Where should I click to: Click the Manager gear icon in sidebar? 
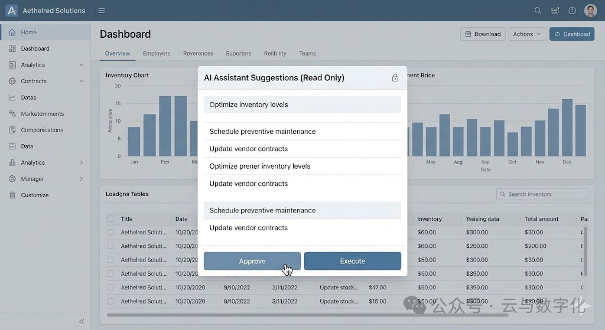(12, 179)
